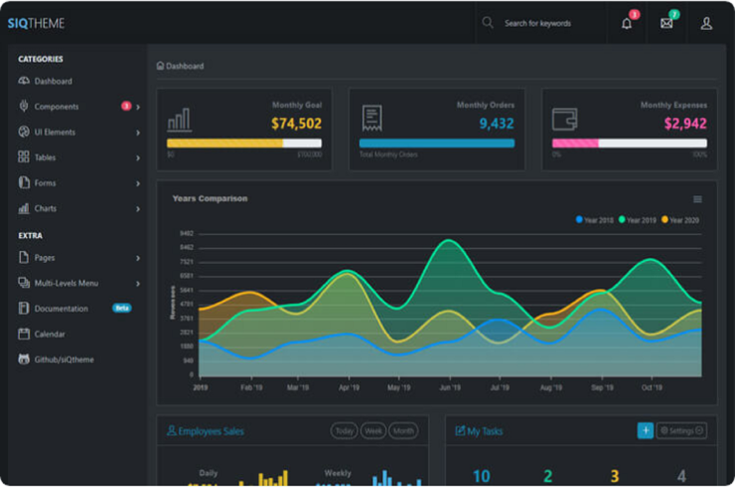Viewport: 735px width, 489px height.
Task: Click the plus add task button
Action: tap(645, 430)
